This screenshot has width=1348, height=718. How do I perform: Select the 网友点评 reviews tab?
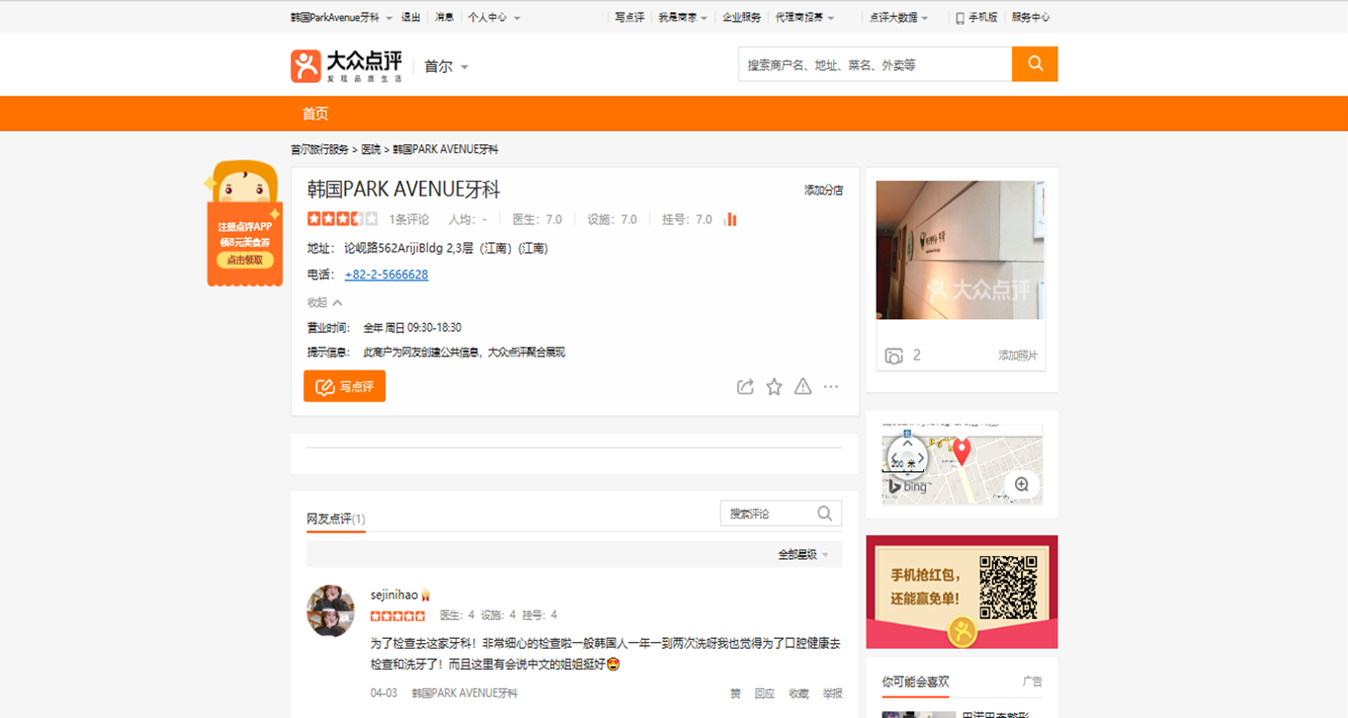tap(335, 519)
